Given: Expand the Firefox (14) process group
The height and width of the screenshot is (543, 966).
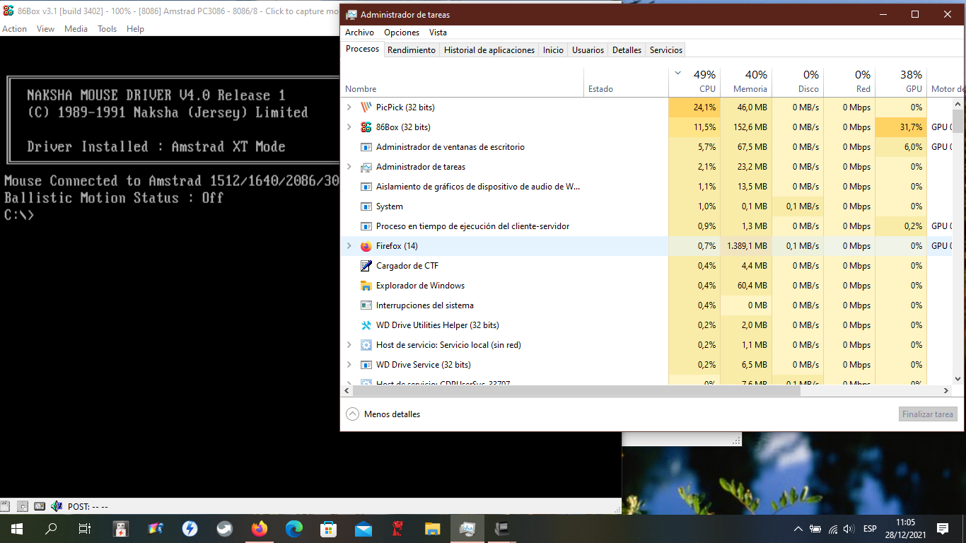Looking at the screenshot, I should pos(348,245).
